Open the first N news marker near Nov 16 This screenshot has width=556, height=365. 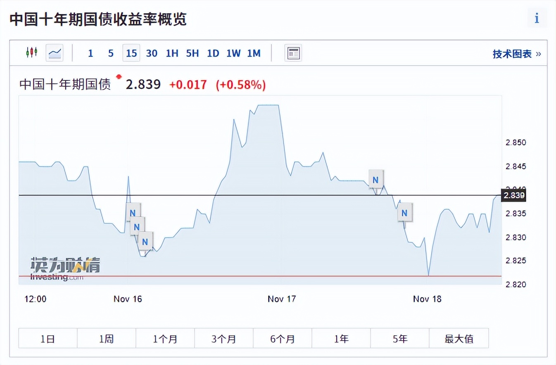133,213
